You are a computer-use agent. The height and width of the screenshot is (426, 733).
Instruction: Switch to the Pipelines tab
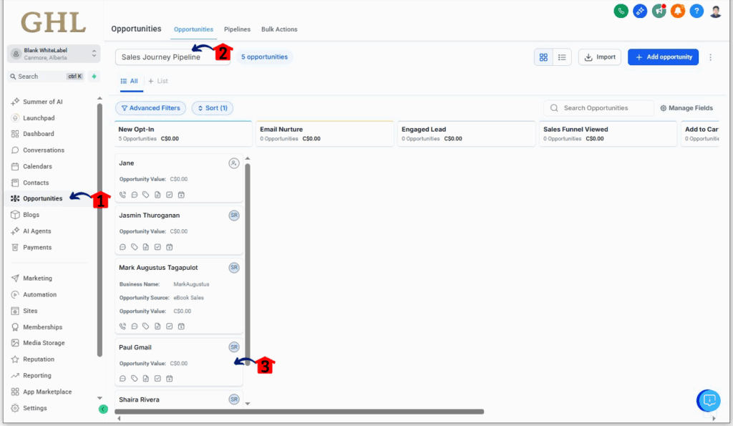click(237, 29)
